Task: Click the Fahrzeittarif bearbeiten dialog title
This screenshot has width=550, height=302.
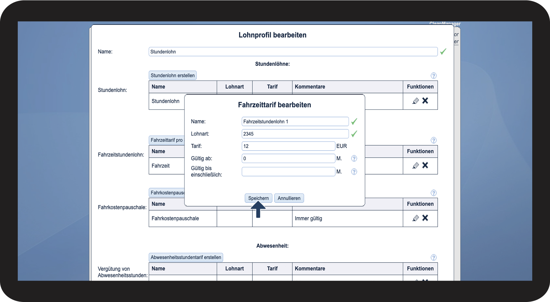Action: (x=275, y=105)
